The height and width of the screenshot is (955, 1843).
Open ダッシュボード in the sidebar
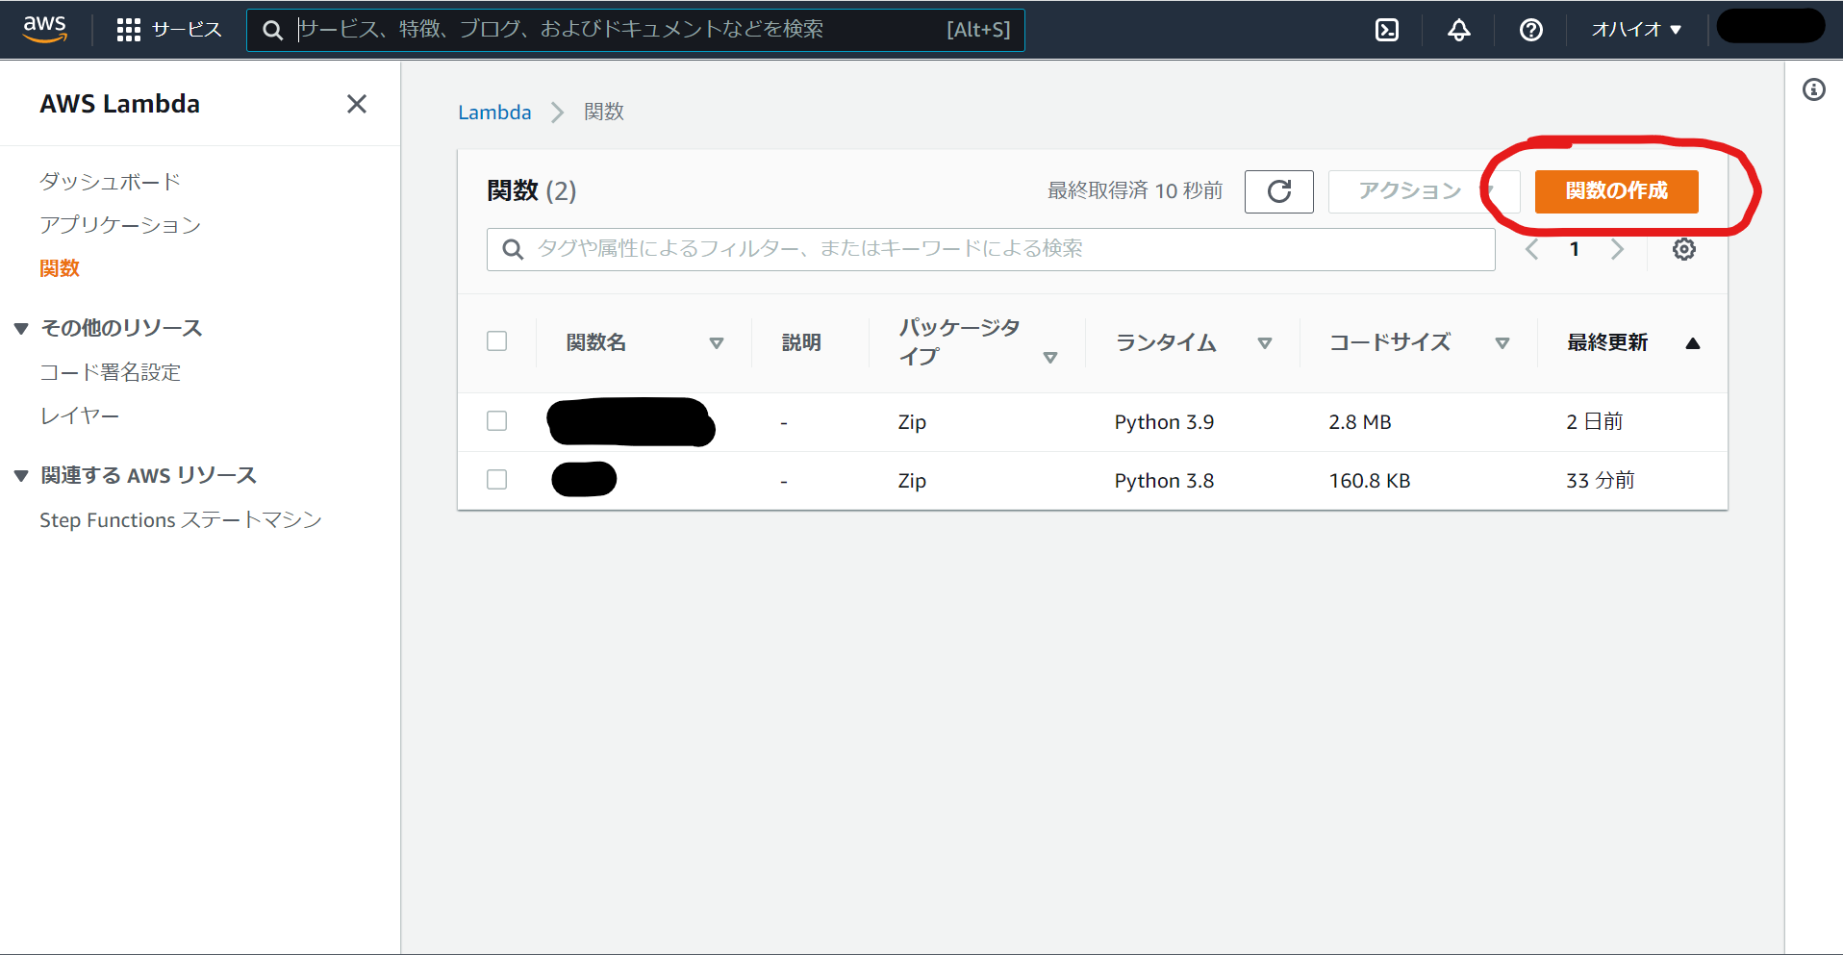[110, 182]
